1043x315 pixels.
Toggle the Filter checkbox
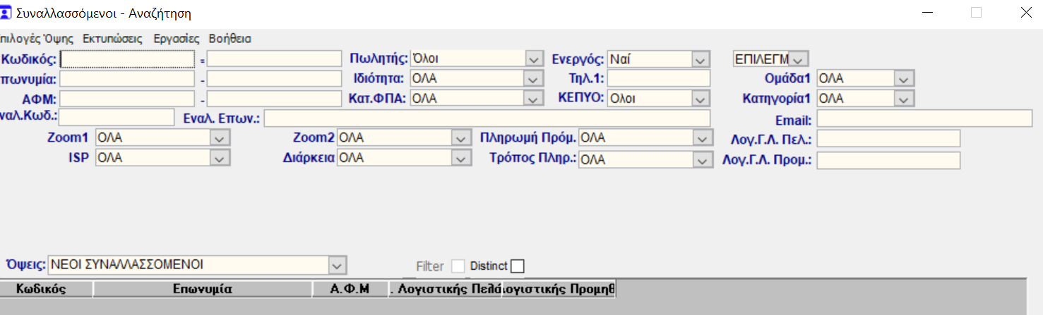pos(458,266)
